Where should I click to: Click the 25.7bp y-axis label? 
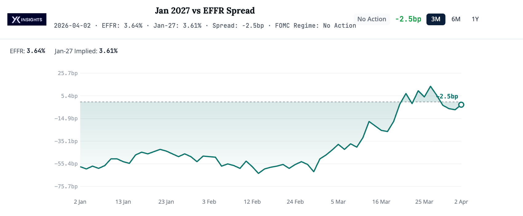(x=68, y=73)
